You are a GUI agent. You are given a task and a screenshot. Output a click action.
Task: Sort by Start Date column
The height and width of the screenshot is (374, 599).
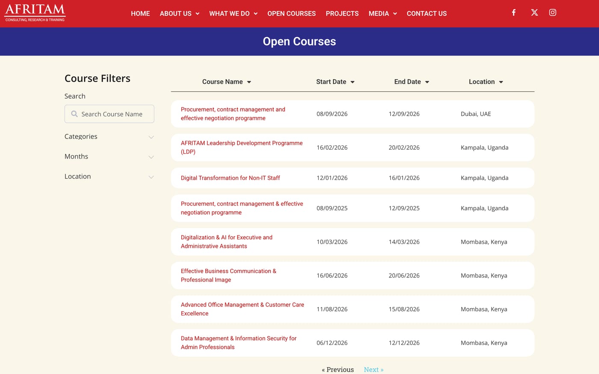coord(335,82)
